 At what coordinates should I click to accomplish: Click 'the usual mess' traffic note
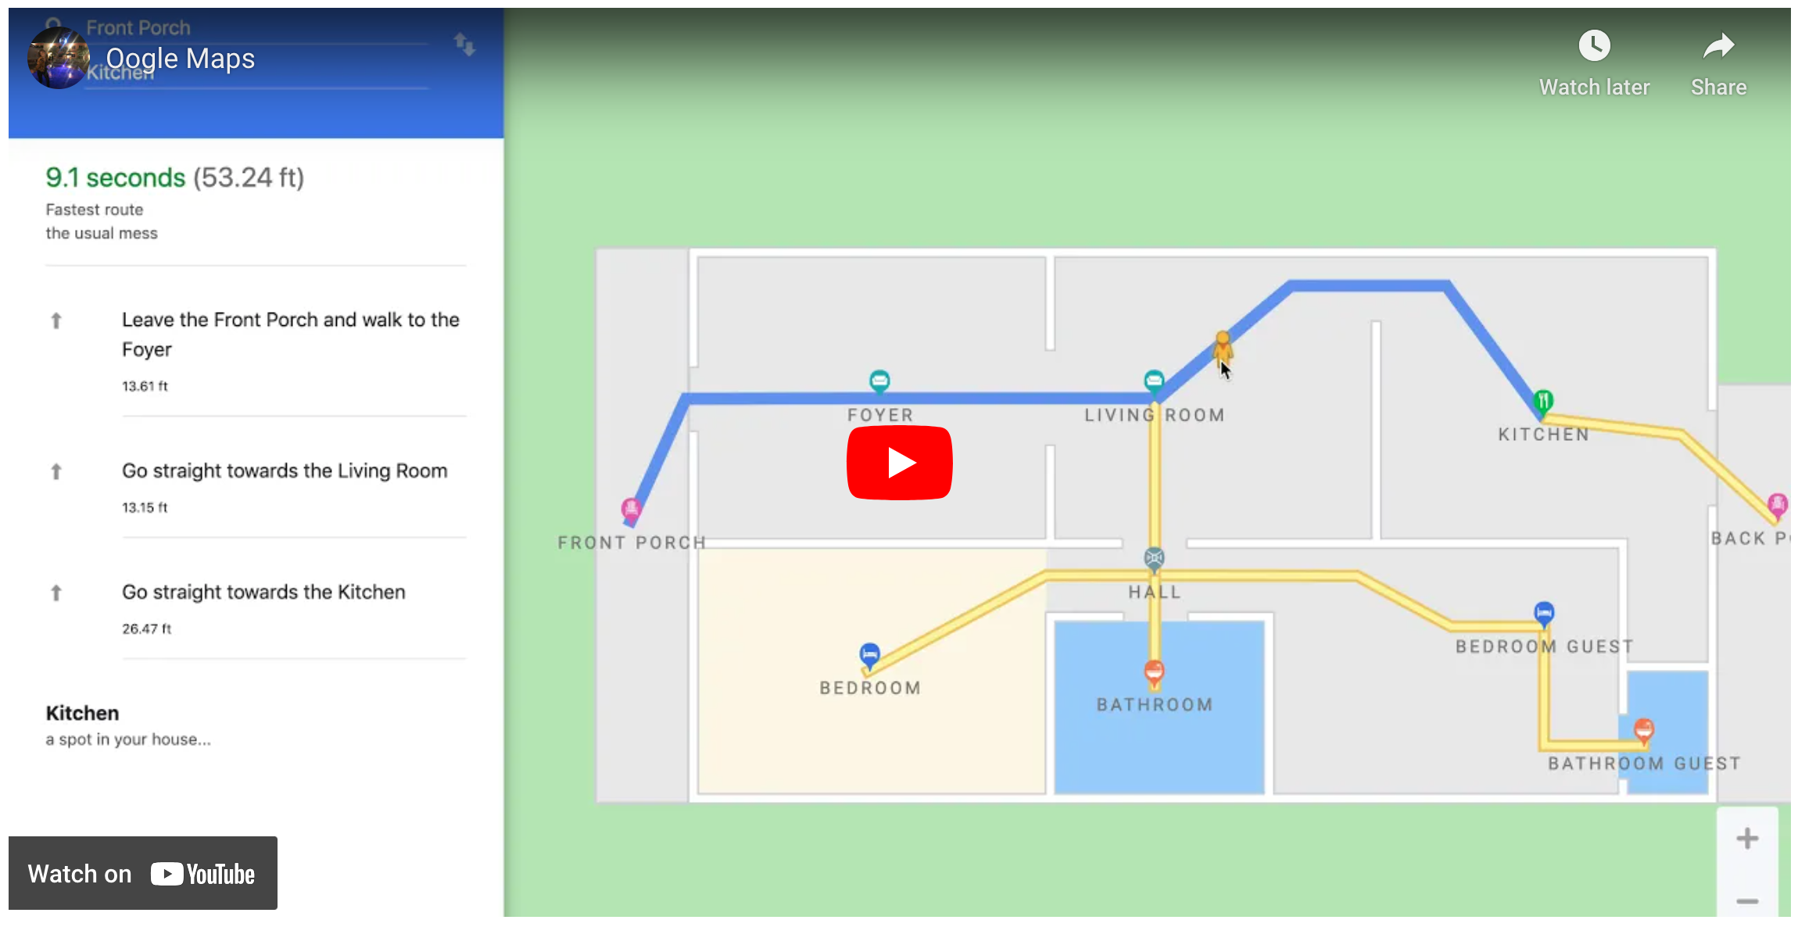coord(102,233)
